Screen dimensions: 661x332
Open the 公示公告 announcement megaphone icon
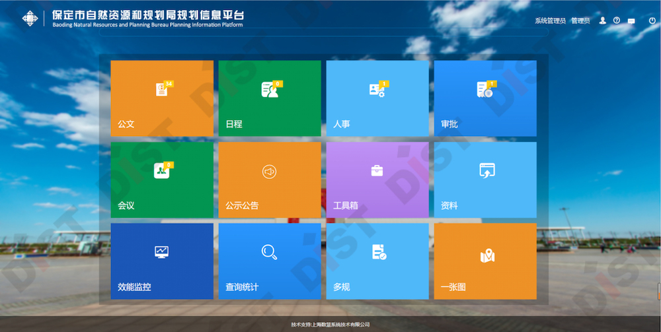269,172
